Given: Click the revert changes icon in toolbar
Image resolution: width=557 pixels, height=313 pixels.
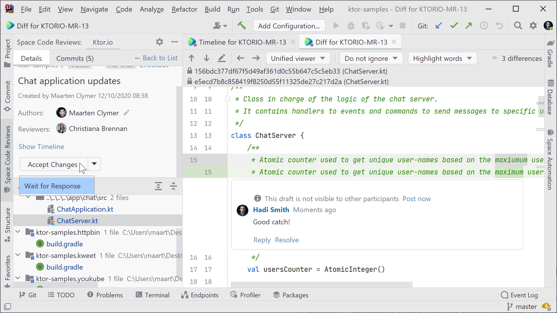Looking at the screenshot, I should tap(499, 26).
